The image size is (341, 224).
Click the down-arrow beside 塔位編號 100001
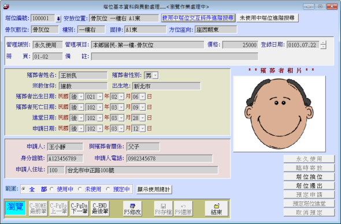(x=58, y=18)
